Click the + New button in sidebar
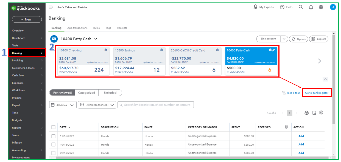 pos(27,19)
